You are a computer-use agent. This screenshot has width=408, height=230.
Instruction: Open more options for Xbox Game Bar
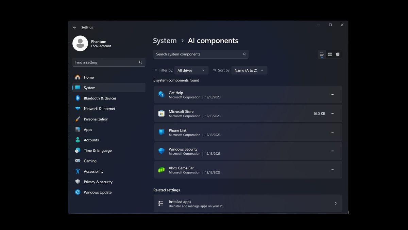click(332, 170)
